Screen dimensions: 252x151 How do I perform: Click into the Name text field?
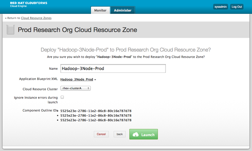pos(113,69)
